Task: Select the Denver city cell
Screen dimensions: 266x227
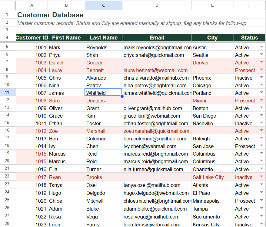Action: pyautogui.click(x=212, y=63)
